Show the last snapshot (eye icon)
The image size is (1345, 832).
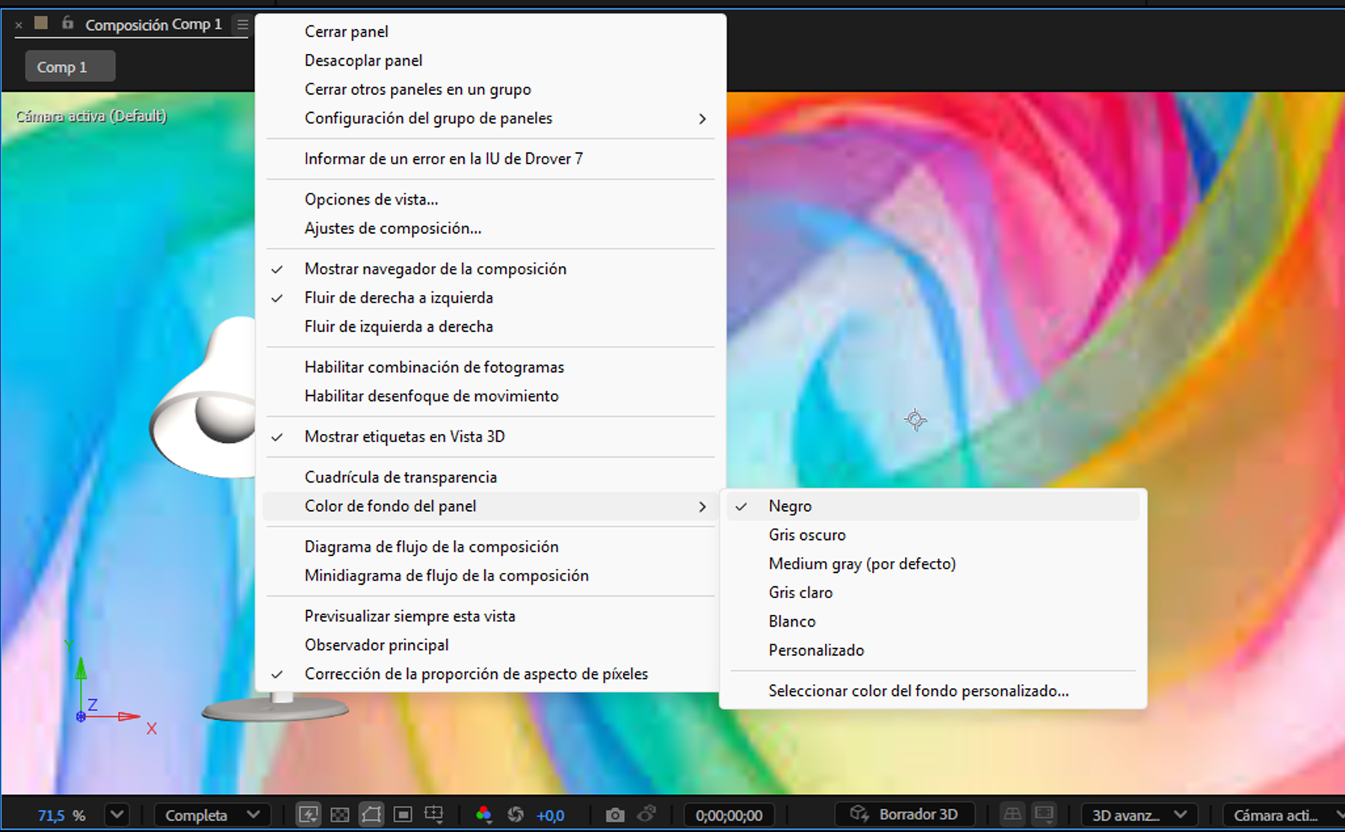tap(647, 815)
